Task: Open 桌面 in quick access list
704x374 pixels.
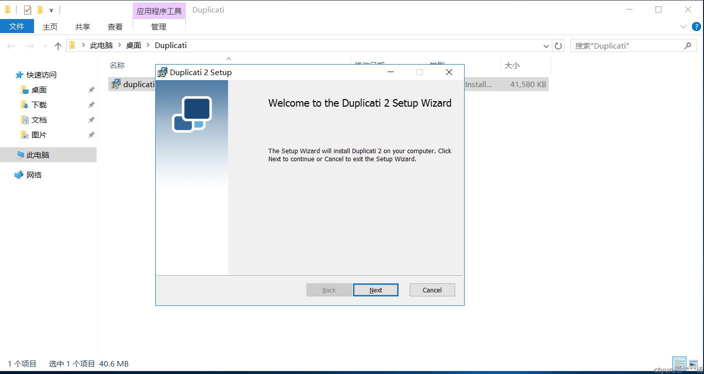Action: click(x=39, y=90)
